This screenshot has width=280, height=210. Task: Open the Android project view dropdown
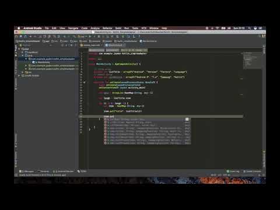click(36, 45)
